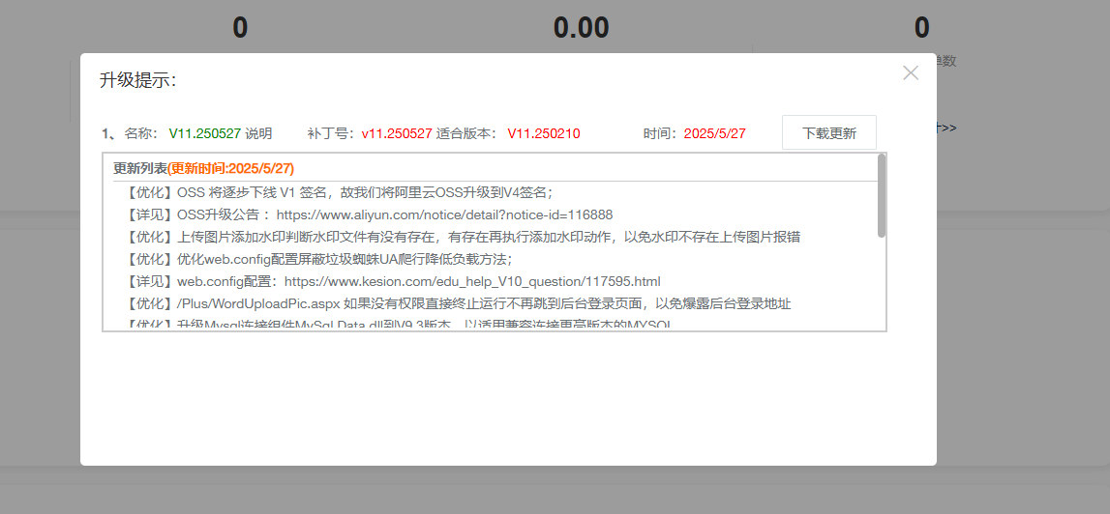The width and height of the screenshot is (1110, 514).
Task: Click the green V11.250527 version name
Action: (204, 133)
